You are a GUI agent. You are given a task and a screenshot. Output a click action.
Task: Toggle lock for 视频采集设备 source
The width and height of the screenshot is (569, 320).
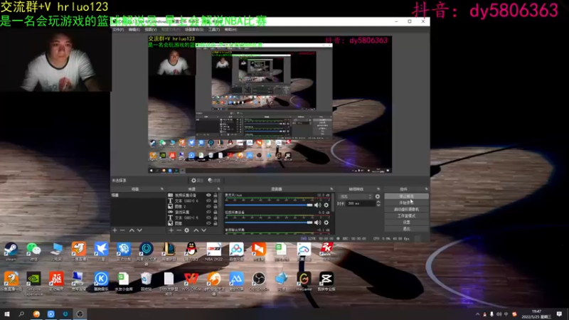[216, 195]
